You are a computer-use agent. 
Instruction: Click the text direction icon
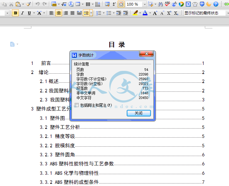click(98, 4)
